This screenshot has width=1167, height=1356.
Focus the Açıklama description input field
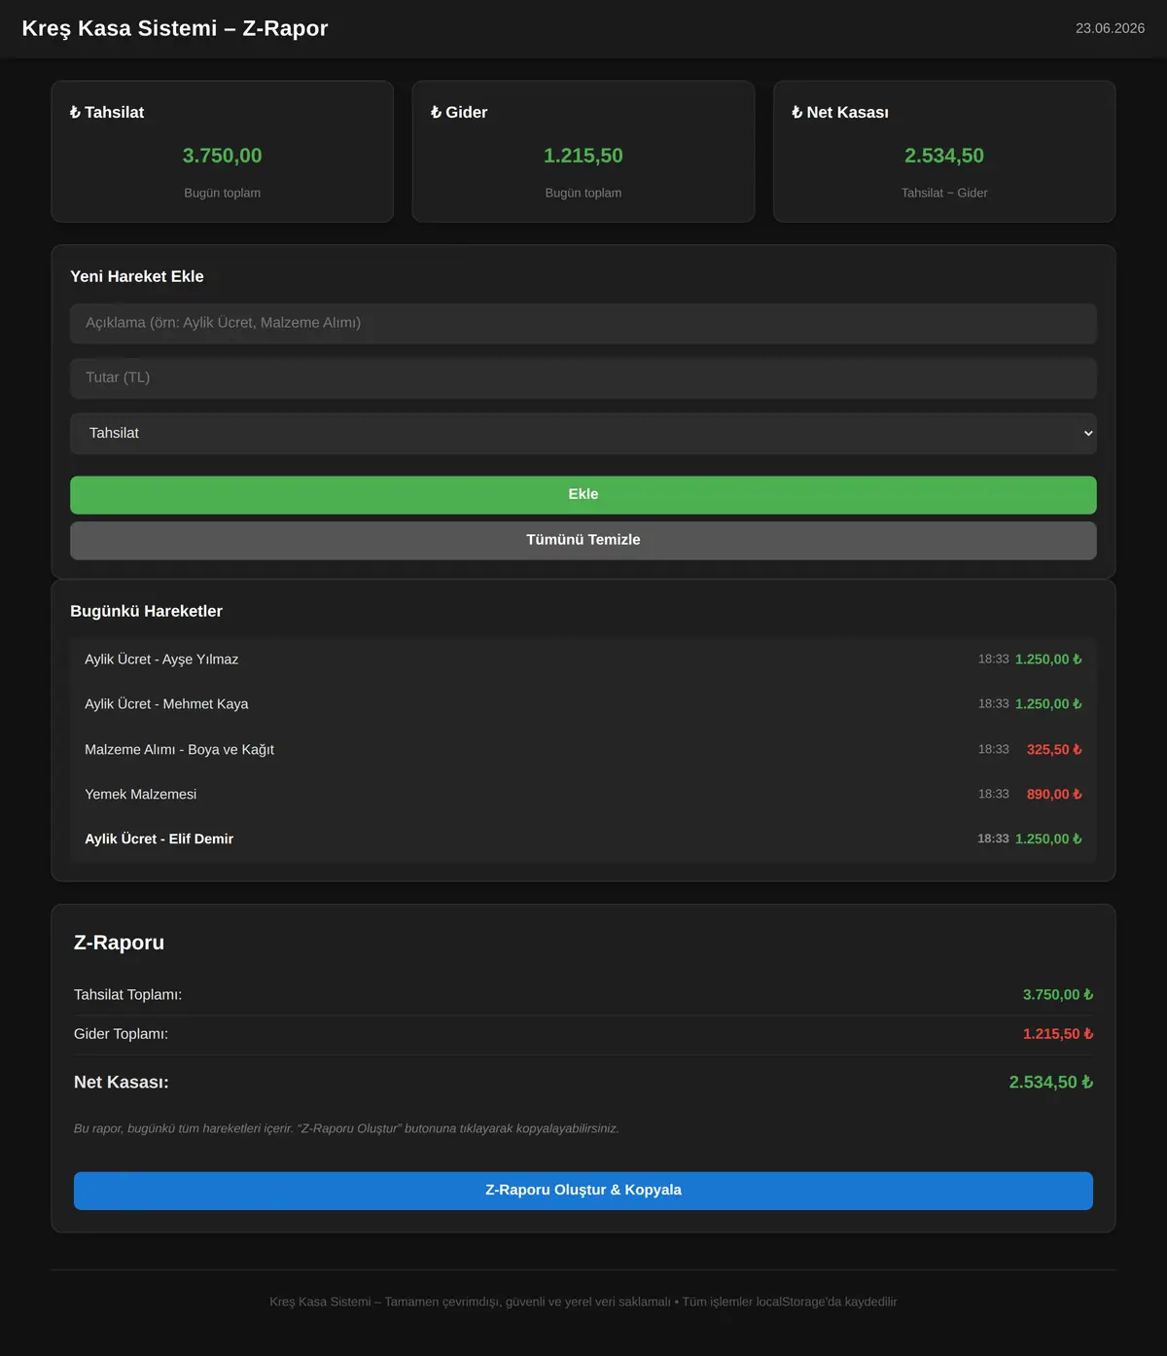(x=583, y=323)
